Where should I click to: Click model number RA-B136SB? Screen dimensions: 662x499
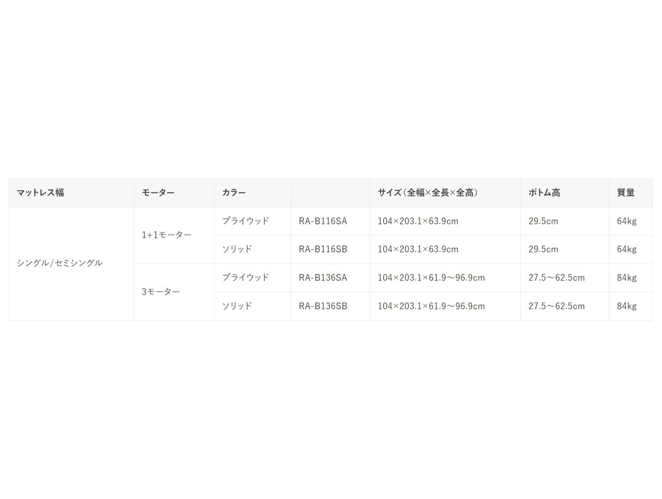pos(323,306)
